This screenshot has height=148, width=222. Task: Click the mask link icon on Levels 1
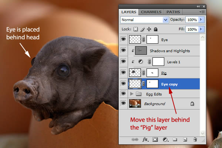tap(149, 62)
